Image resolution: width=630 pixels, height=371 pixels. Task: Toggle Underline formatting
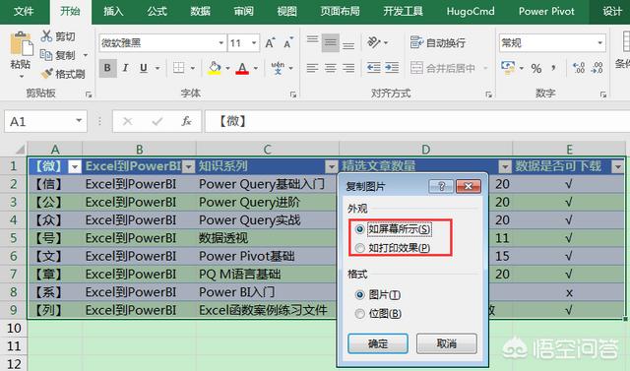(x=144, y=68)
